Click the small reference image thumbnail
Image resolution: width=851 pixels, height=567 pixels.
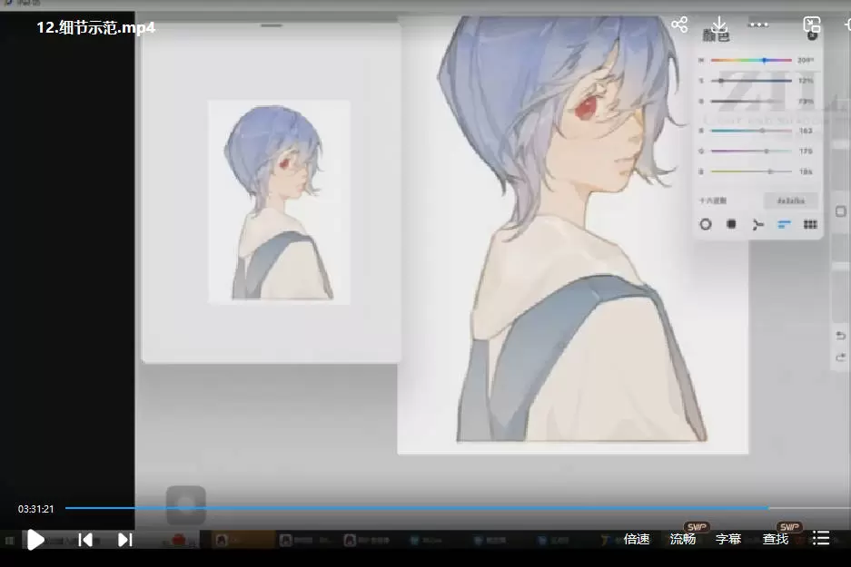pos(279,201)
